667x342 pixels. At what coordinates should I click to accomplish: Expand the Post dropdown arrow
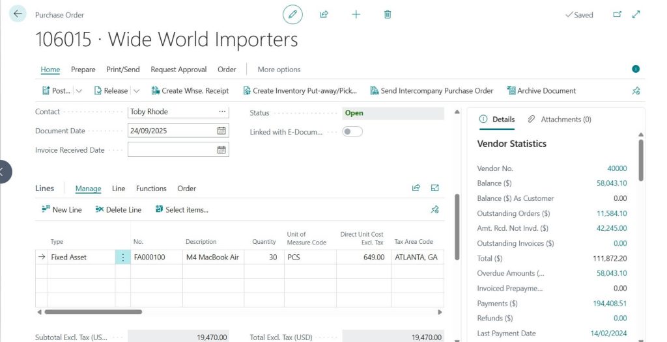click(x=79, y=91)
